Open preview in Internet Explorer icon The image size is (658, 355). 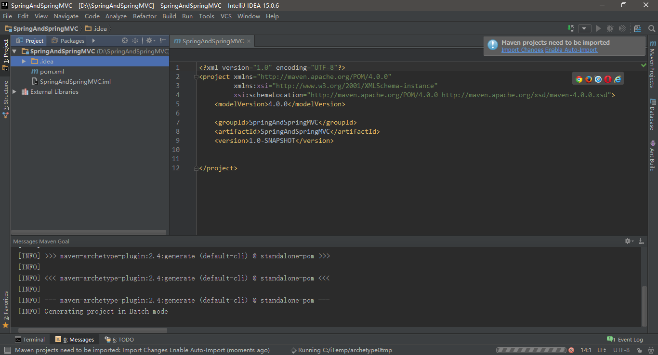tap(618, 79)
